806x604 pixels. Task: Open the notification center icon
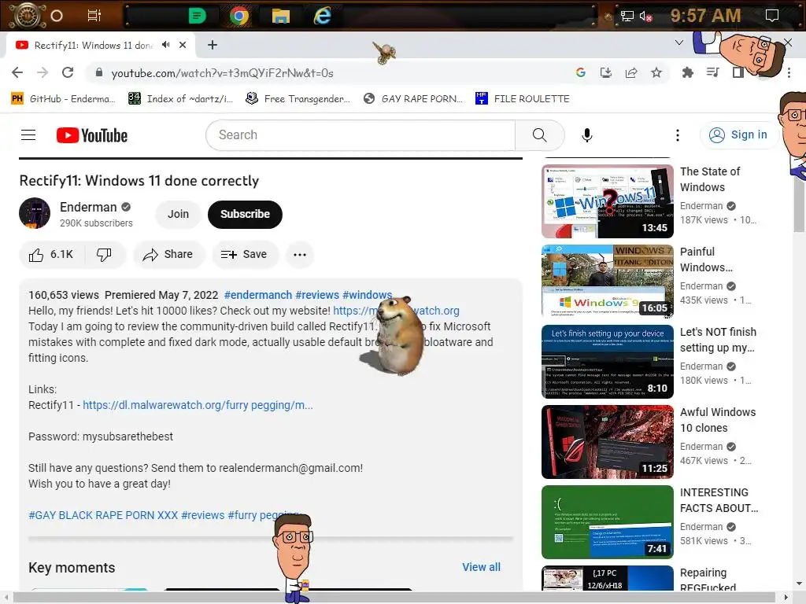coord(772,16)
